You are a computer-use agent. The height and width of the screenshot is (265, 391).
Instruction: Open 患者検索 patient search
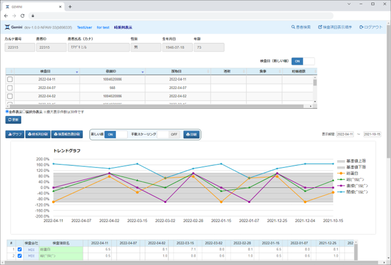tap(301, 27)
